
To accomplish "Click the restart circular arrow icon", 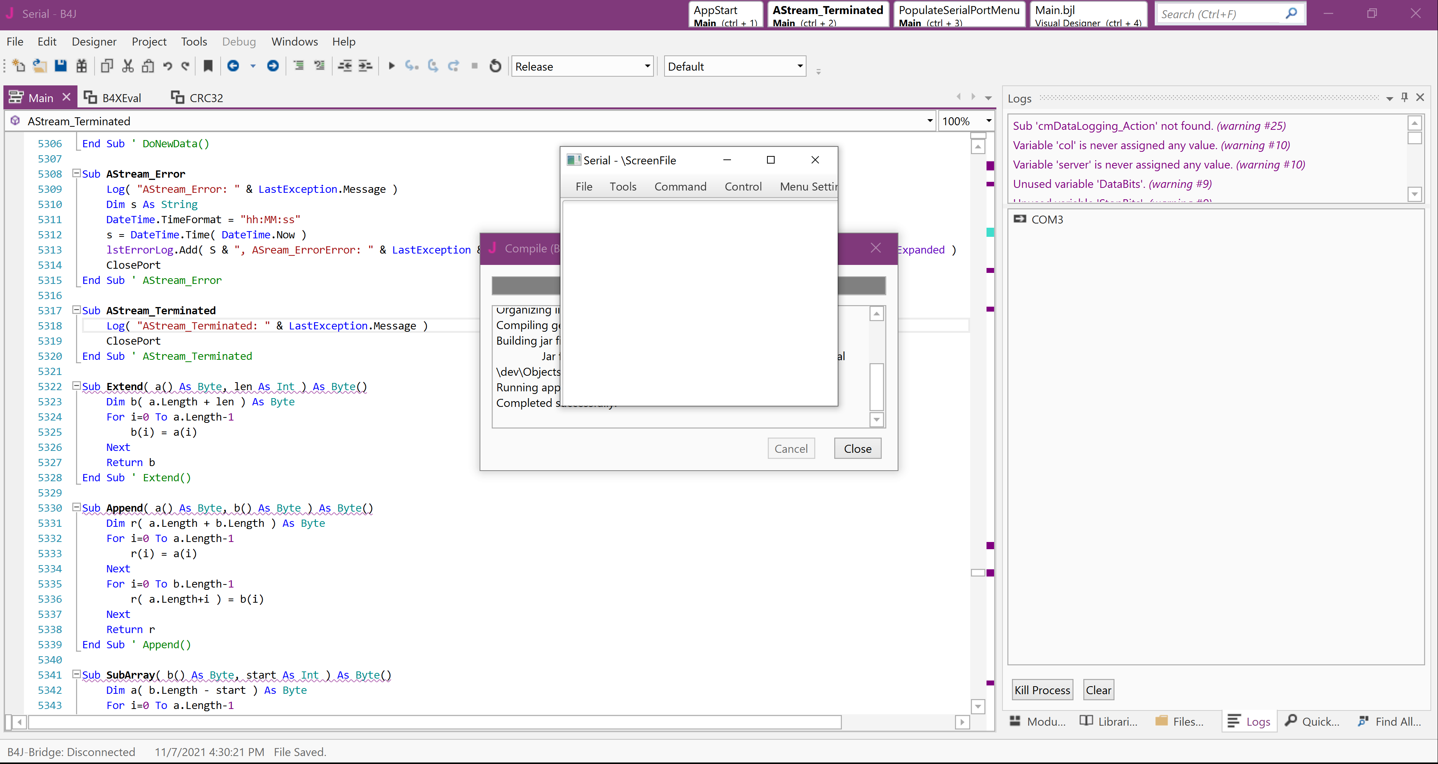I will [x=495, y=66].
